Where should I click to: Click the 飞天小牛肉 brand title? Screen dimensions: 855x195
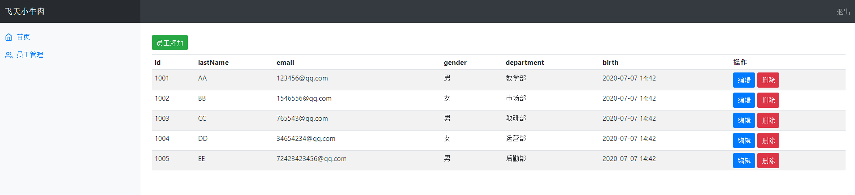pyautogui.click(x=25, y=12)
